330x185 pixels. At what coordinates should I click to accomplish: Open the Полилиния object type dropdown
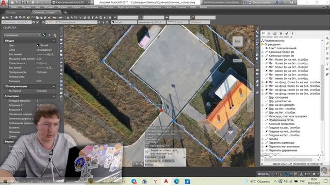point(22,35)
